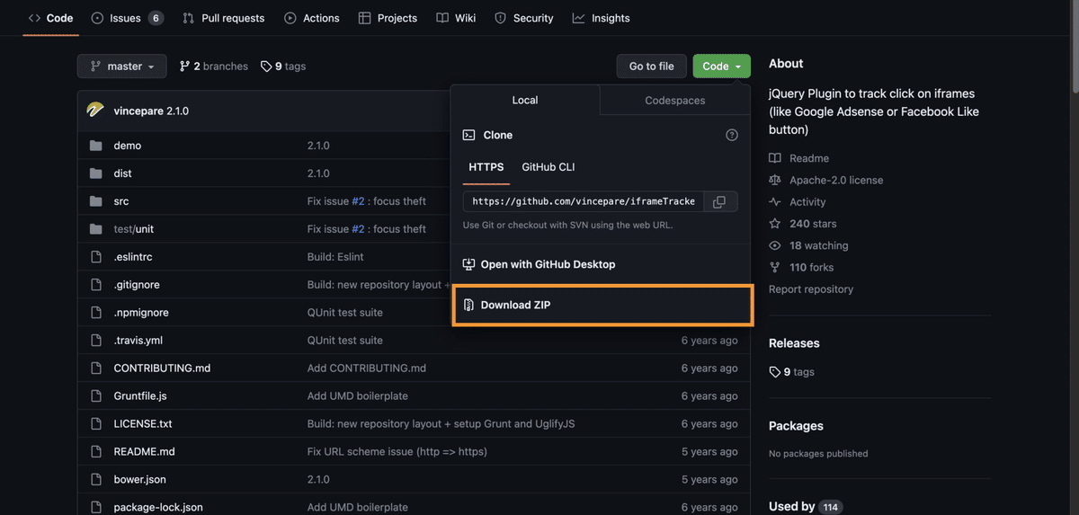Open the dist folder

point(123,173)
